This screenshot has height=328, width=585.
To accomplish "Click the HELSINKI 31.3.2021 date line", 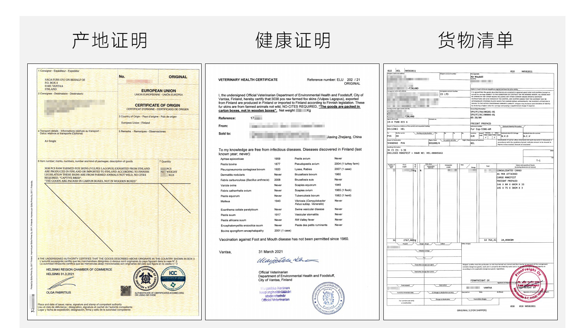I will tap(60, 274).
